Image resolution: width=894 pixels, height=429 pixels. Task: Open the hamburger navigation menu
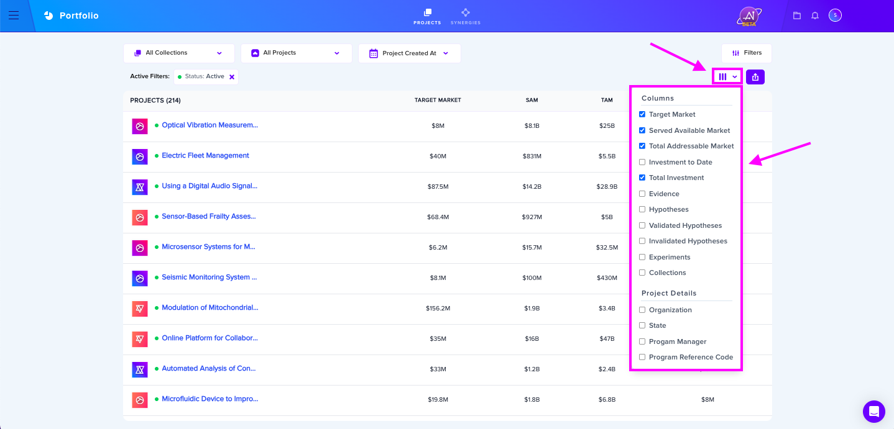pyautogui.click(x=14, y=16)
